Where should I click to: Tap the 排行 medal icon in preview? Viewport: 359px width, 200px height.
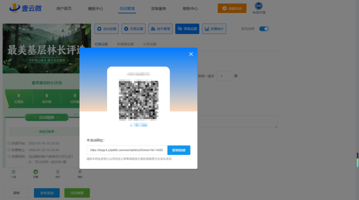point(58,172)
